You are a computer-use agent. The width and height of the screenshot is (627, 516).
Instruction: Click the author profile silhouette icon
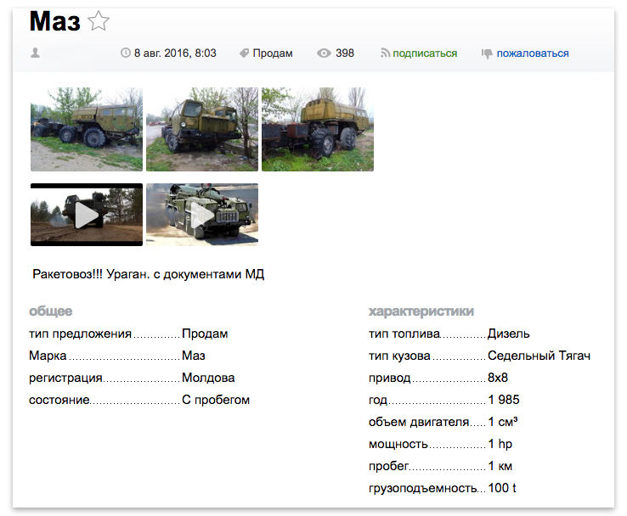pos(36,53)
